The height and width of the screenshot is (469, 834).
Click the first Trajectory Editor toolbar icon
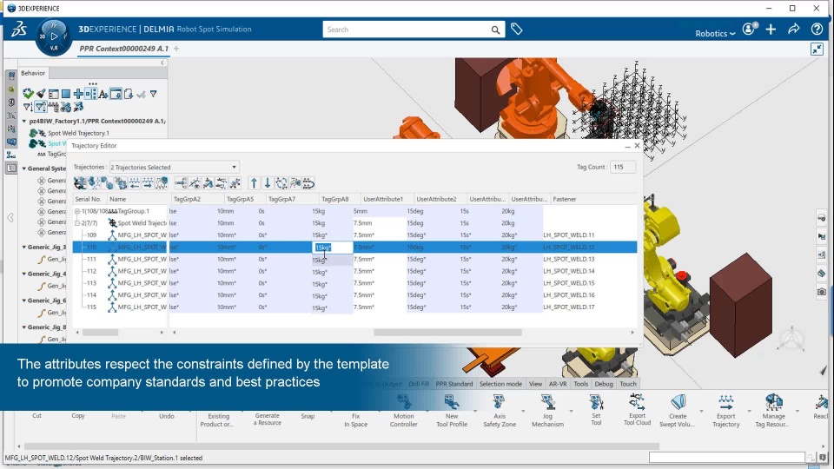[x=80, y=183]
